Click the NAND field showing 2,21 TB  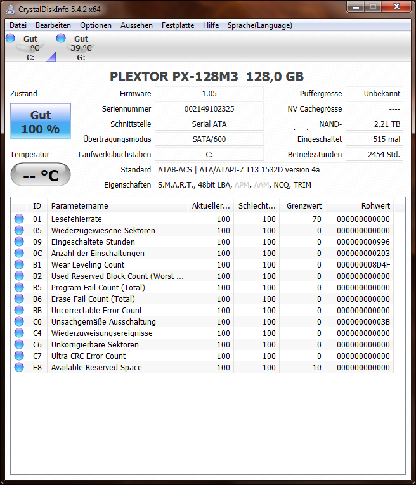click(x=375, y=124)
